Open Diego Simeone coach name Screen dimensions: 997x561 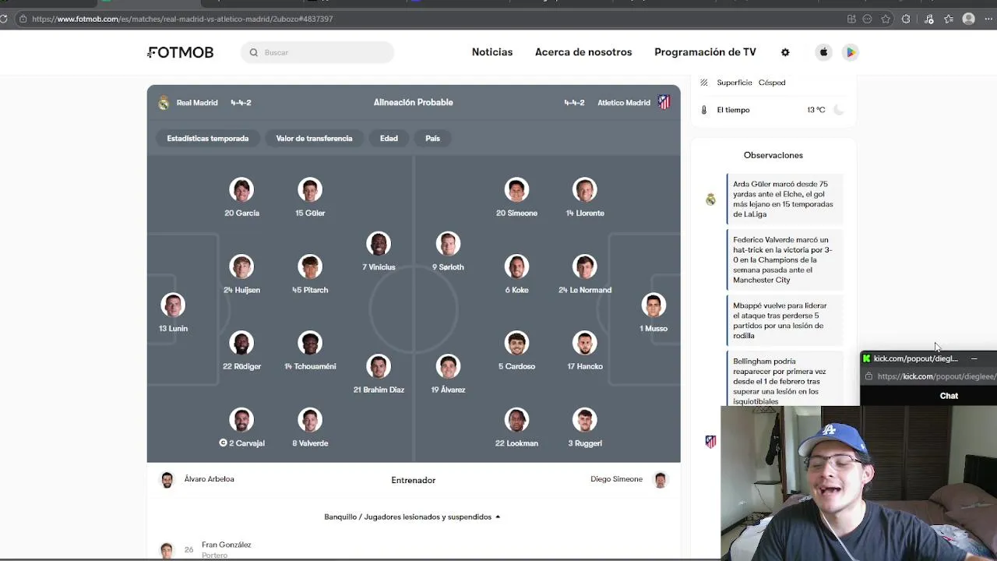616,479
